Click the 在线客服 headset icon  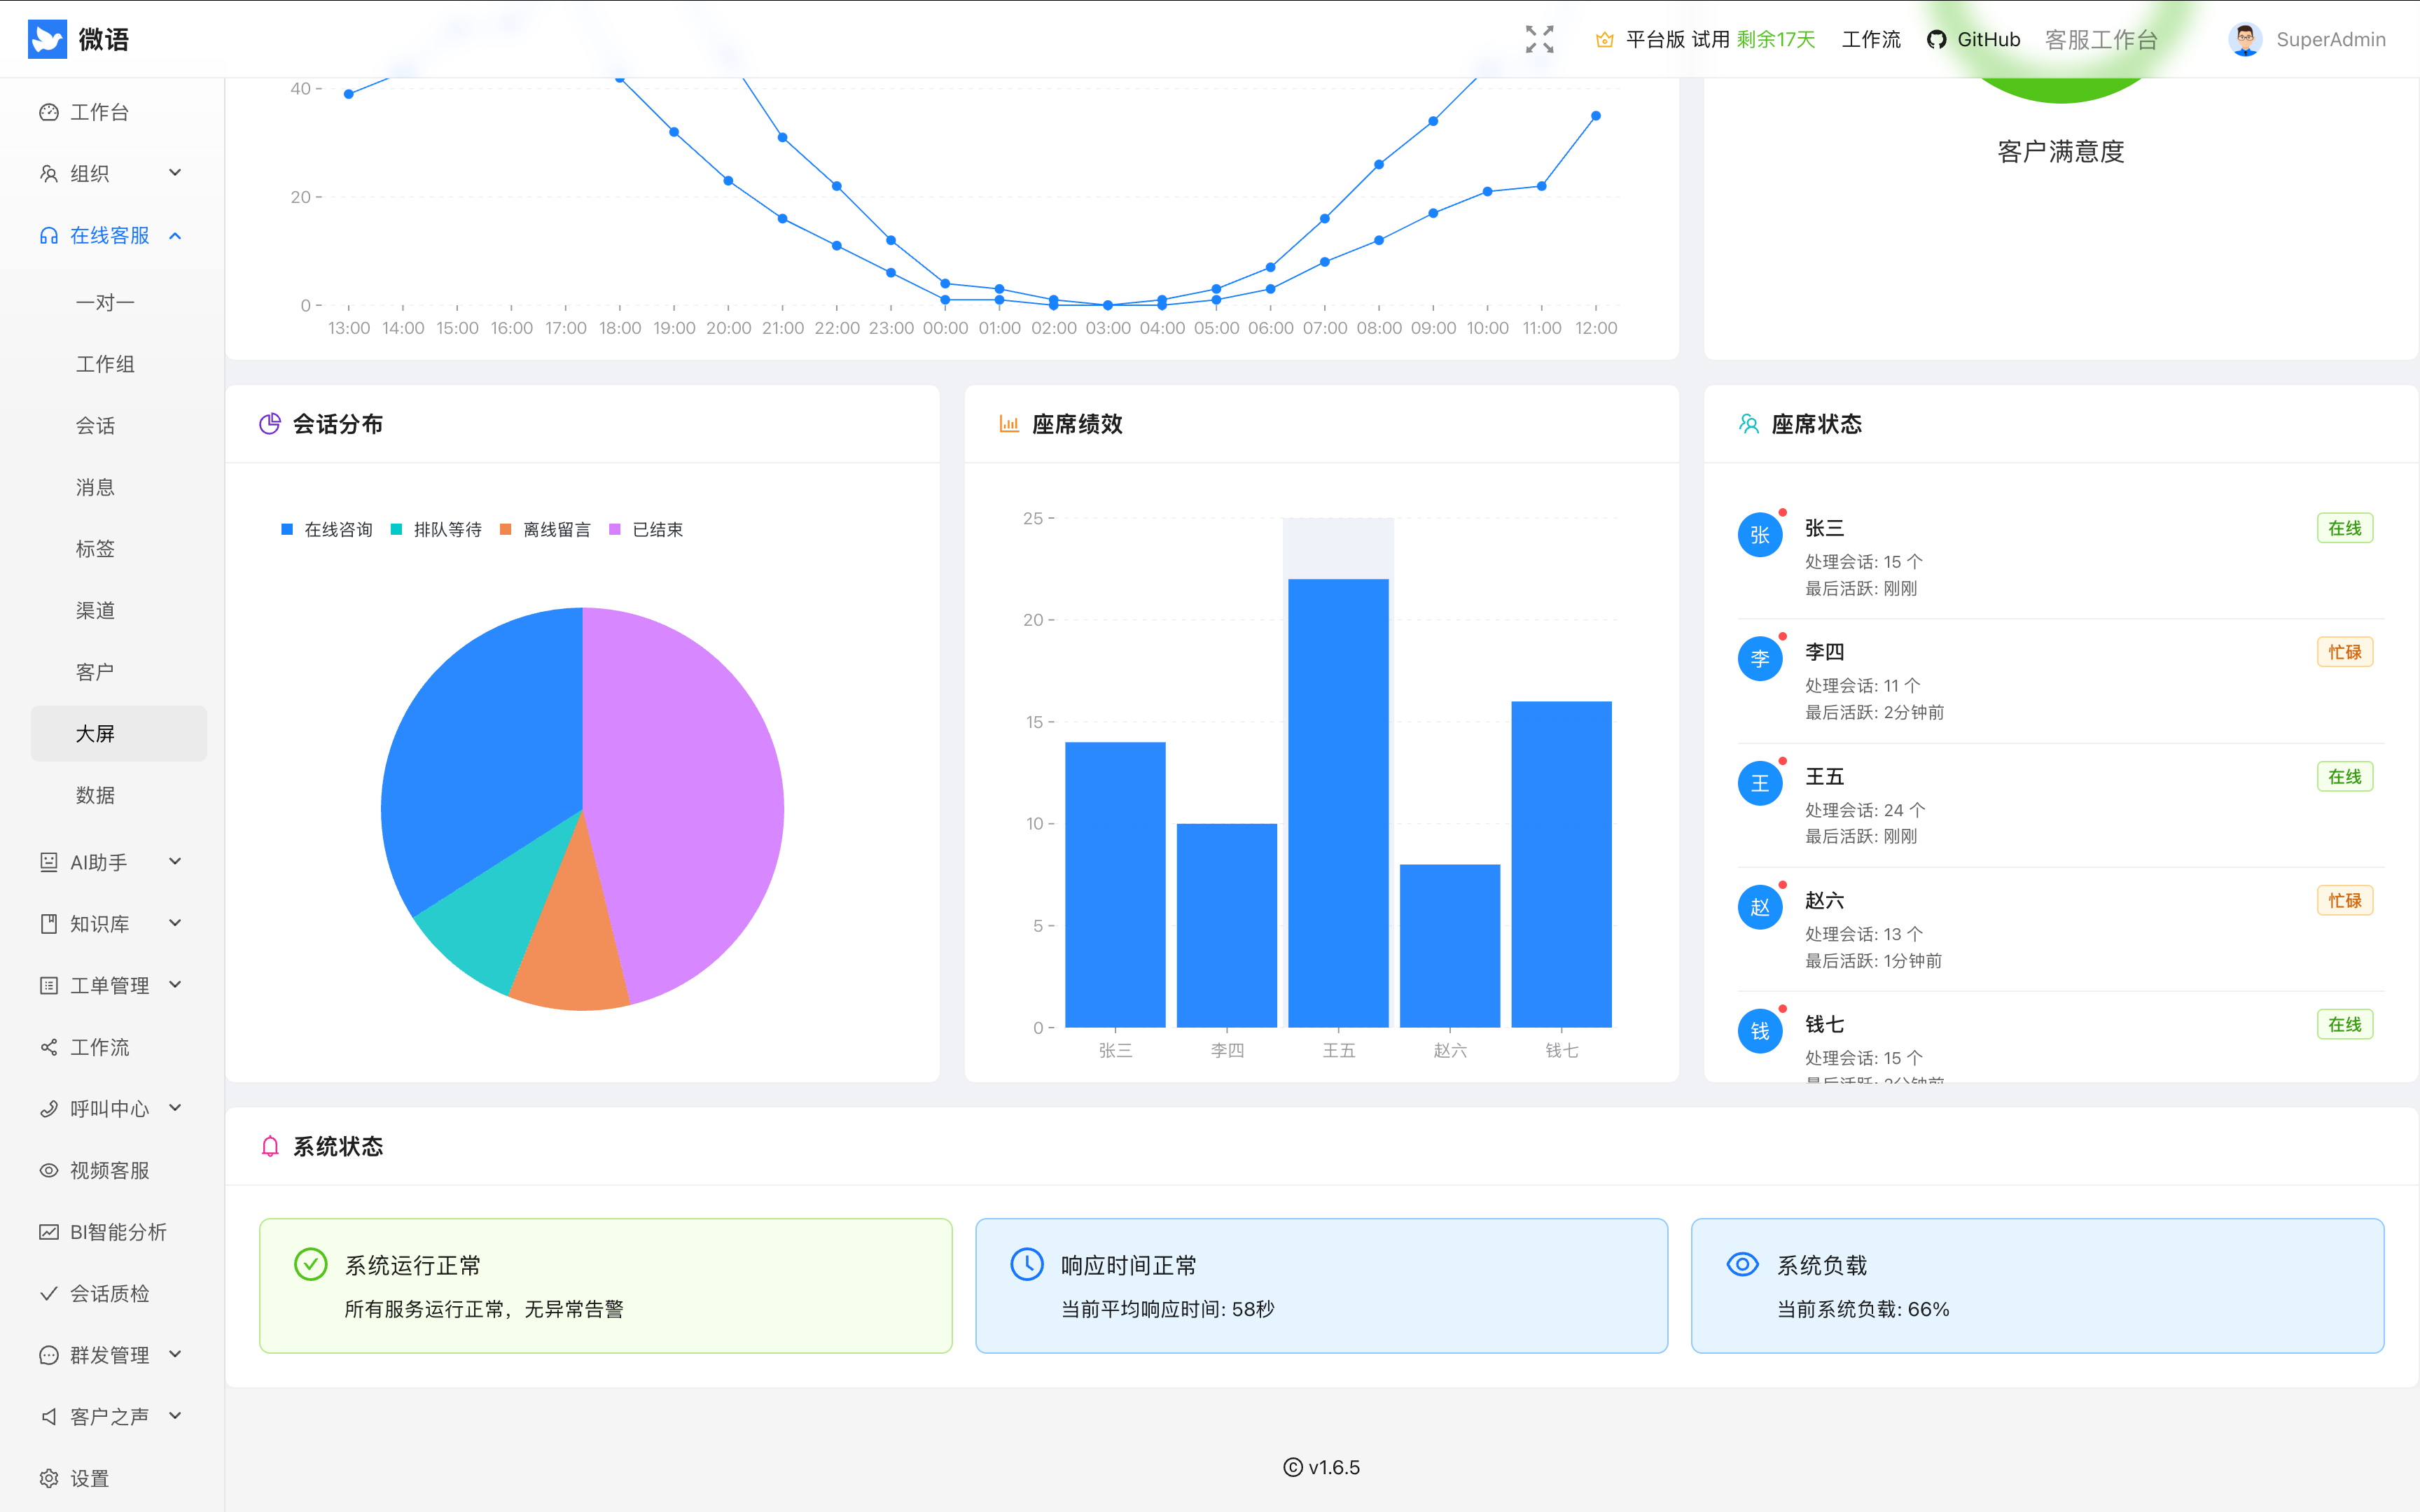tap(48, 236)
